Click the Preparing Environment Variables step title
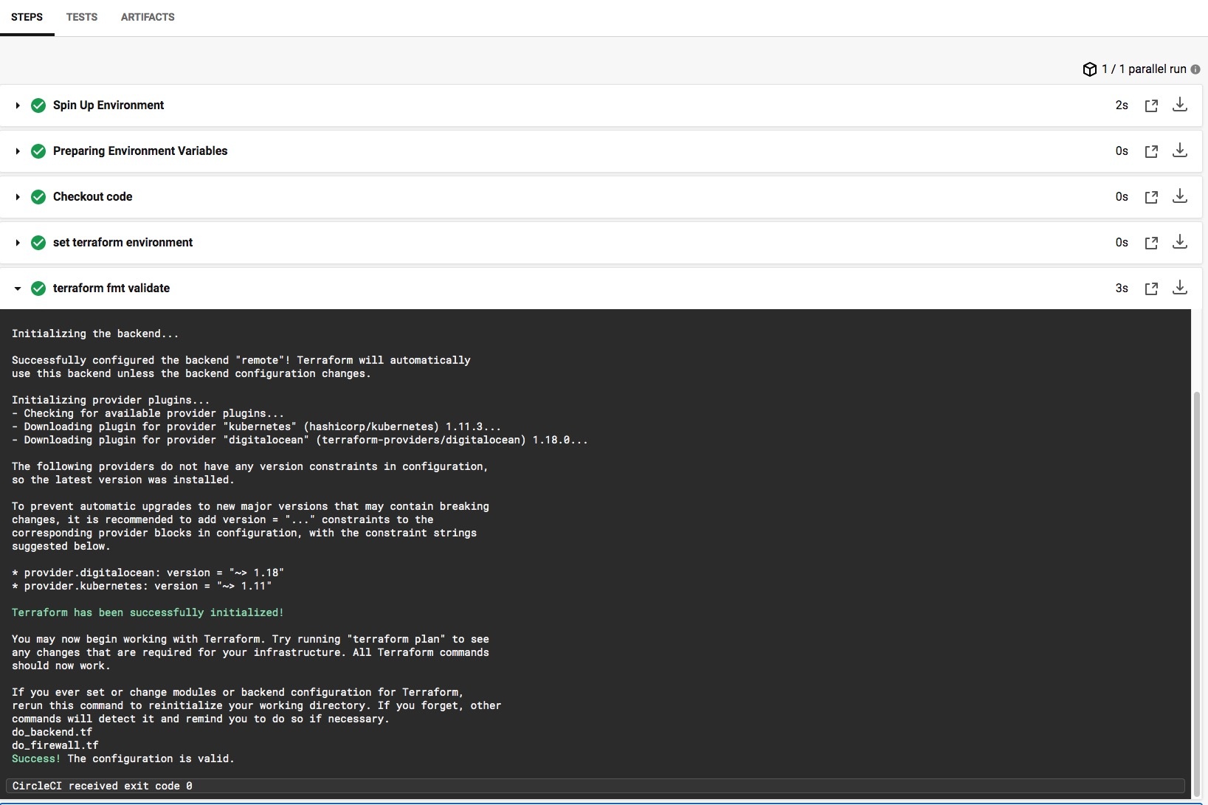The height and width of the screenshot is (805, 1208). (x=140, y=151)
